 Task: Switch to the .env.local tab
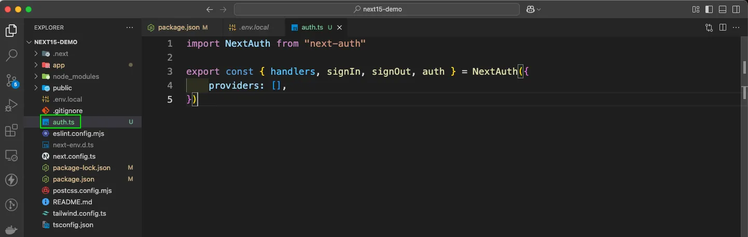tap(254, 27)
